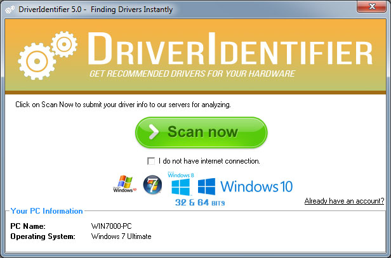Click the 'Click on Scan Now to submit' instruction text

coord(123,105)
